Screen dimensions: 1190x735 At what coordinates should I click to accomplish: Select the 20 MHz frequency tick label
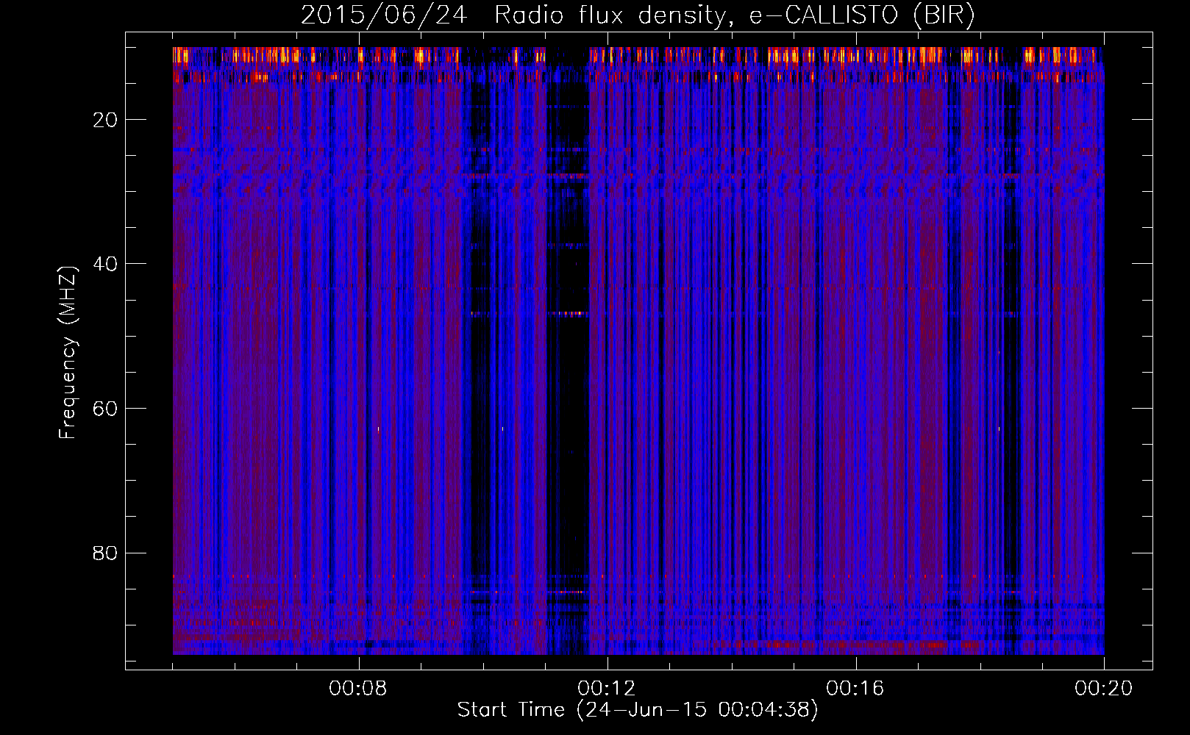click(106, 120)
